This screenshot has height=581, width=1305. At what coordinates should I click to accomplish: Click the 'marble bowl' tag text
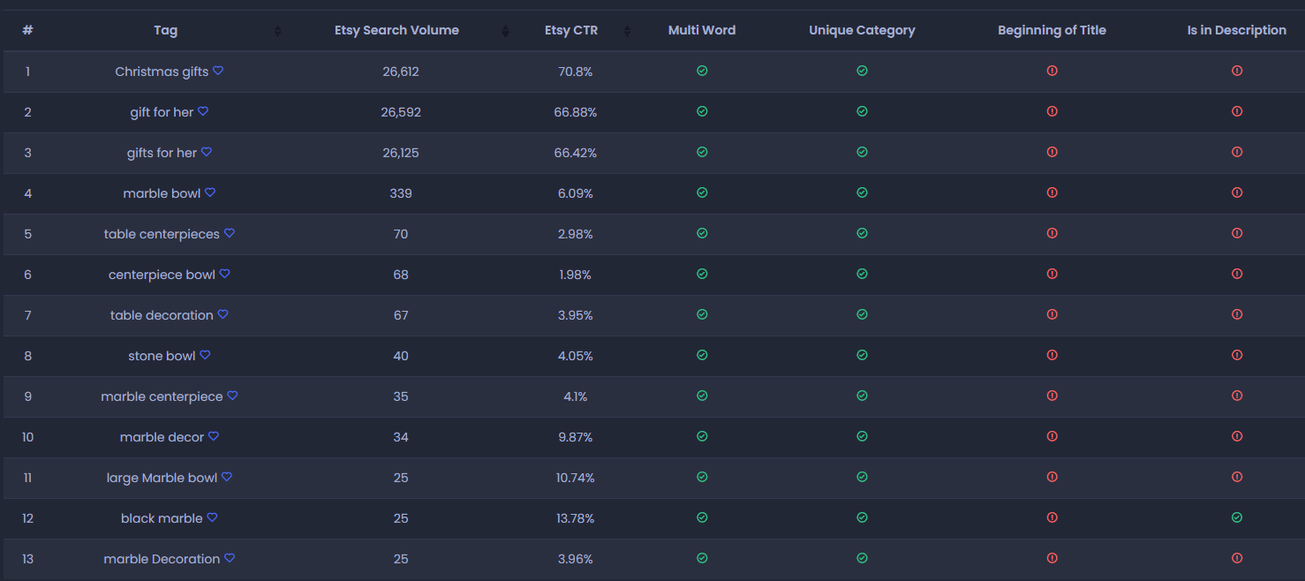point(162,193)
